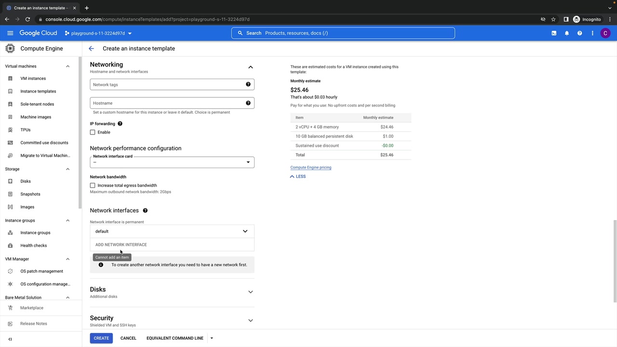Image resolution: width=617 pixels, height=347 pixels.
Task: Click the Hostname input field
Action: tap(166, 103)
